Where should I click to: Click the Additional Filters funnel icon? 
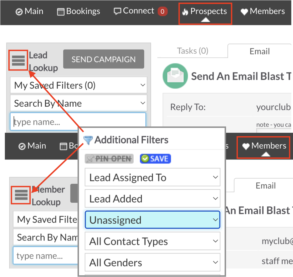coord(88,140)
